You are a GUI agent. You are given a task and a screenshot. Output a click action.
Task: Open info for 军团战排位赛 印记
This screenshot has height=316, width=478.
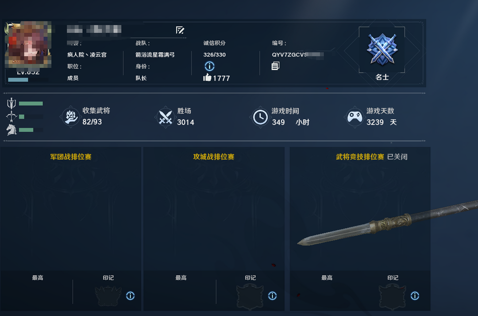(131, 296)
